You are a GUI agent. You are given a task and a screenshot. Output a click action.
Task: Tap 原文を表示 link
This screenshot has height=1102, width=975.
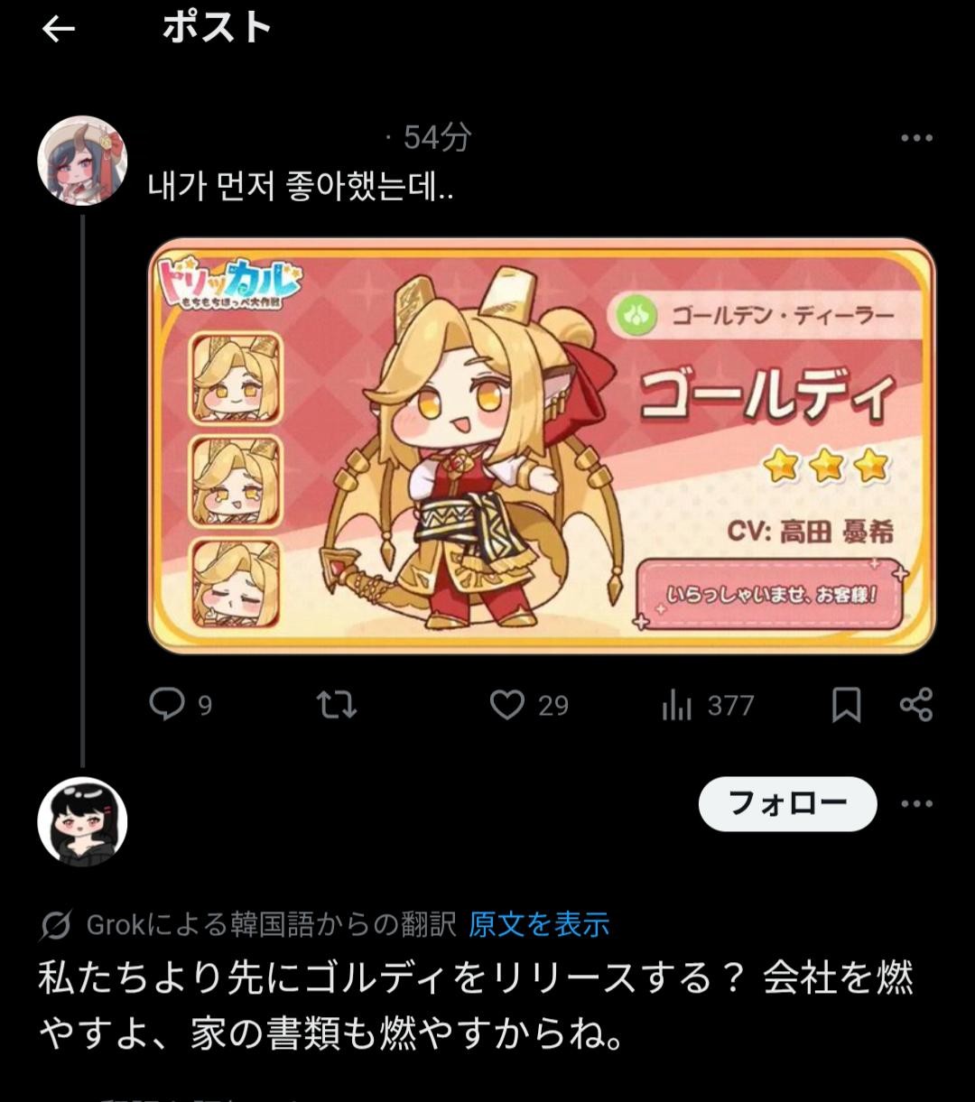click(x=539, y=925)
